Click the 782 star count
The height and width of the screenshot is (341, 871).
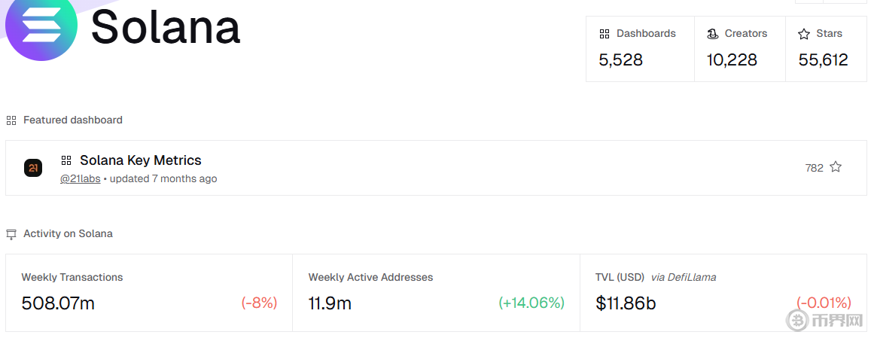(x=814, y=168)
